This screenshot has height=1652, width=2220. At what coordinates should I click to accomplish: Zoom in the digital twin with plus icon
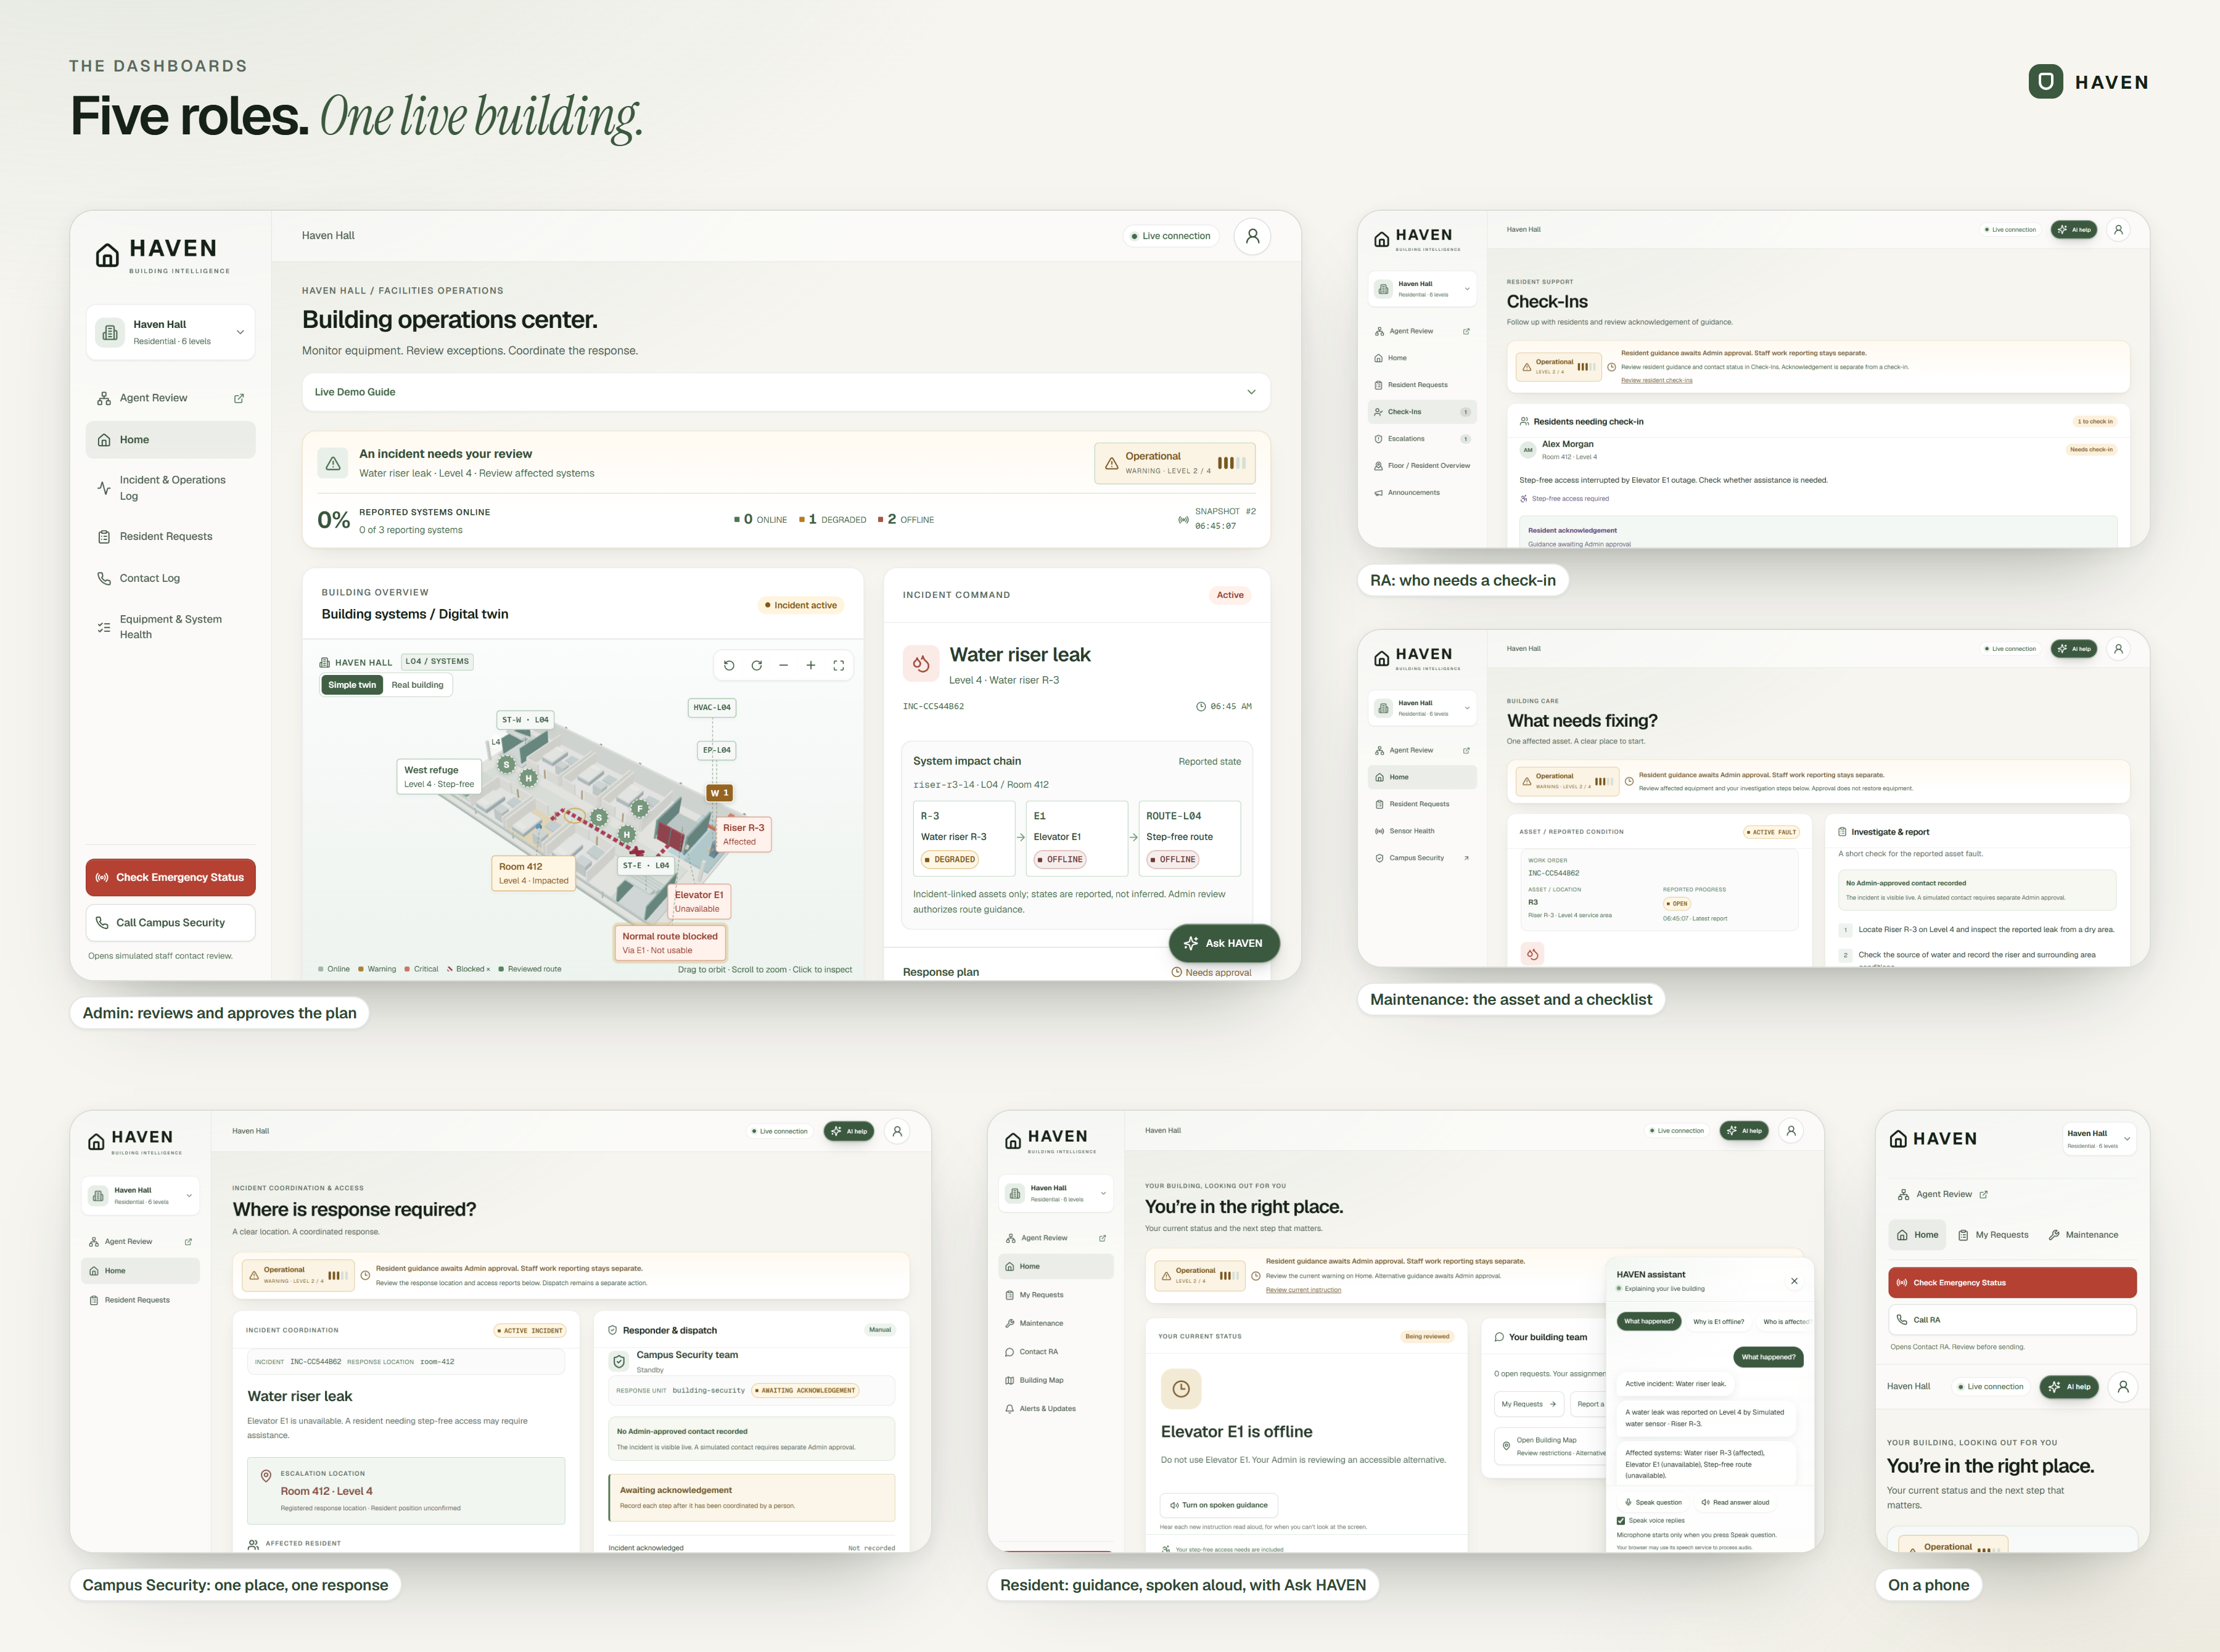tap(810, 665)
